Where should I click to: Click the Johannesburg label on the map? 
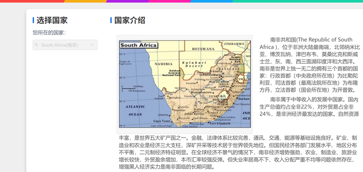(x=211, y=75)
